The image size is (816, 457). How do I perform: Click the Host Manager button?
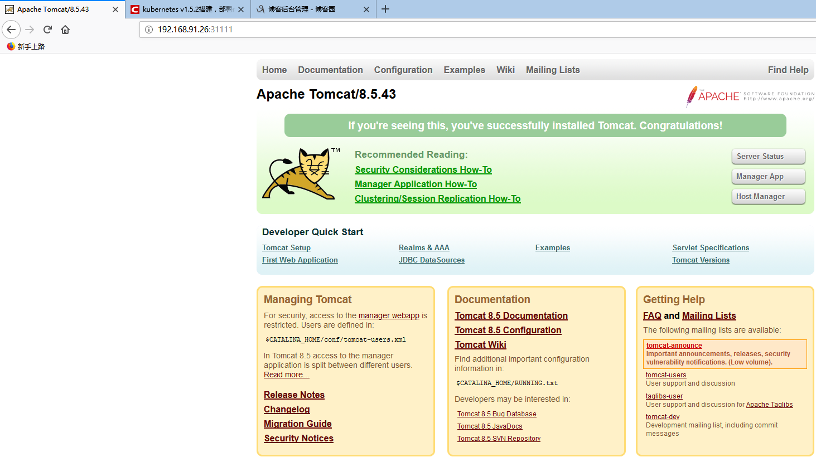coord(767,197)
